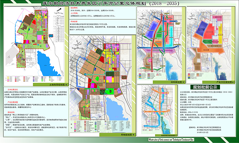Click the 用地规模 red section heading
This screenshot has width=239, height=143.
(x=74, y=22)
